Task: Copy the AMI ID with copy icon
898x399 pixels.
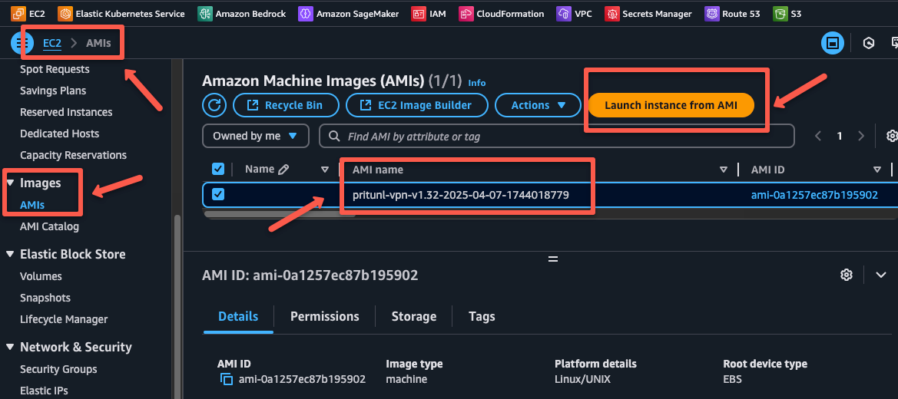Action: coord(227,379)
